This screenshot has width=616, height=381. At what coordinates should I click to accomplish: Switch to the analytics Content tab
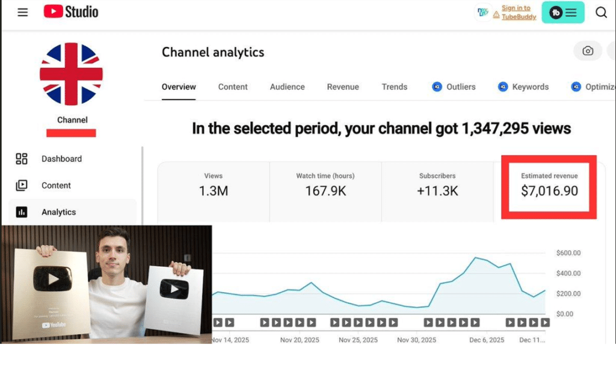click(x=233, y=87)
